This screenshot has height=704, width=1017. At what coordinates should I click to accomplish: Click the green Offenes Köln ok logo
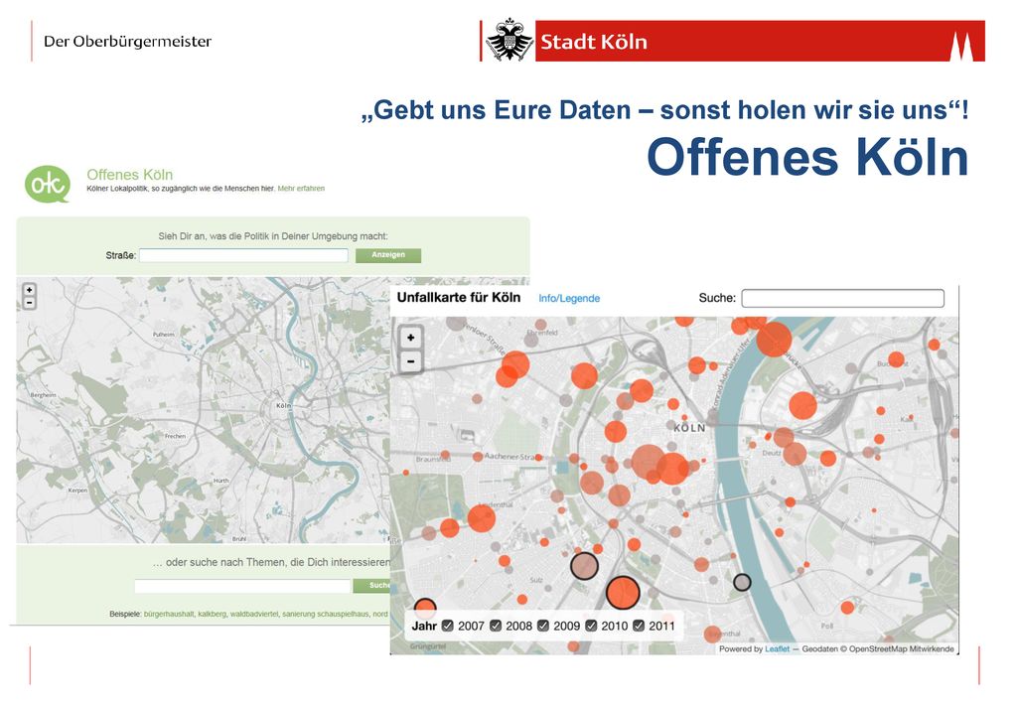[x=48, y=184]
